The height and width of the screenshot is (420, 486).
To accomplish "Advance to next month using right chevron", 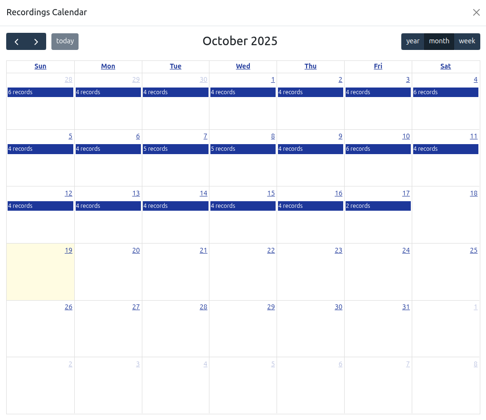I will pos(36,41).
